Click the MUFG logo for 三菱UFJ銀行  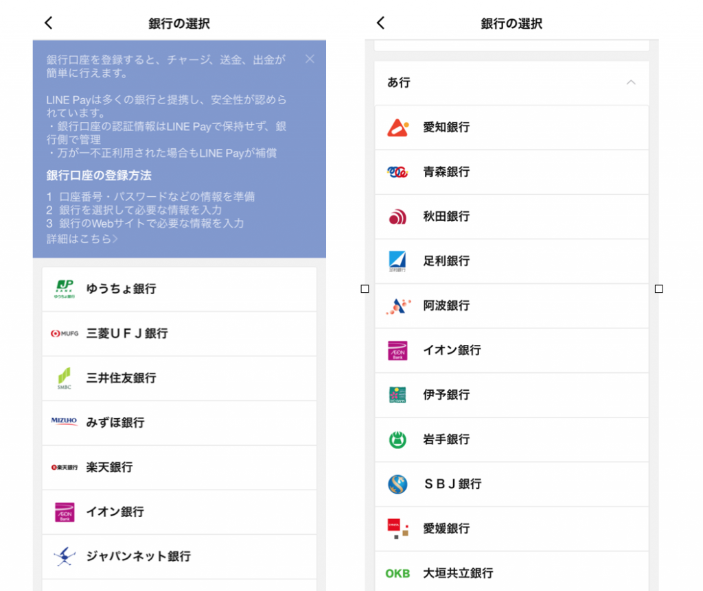pyautogui.click(x=67, y=333)
